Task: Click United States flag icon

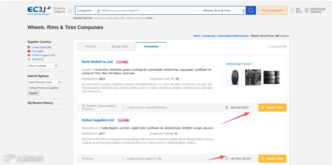Action: 29,47
